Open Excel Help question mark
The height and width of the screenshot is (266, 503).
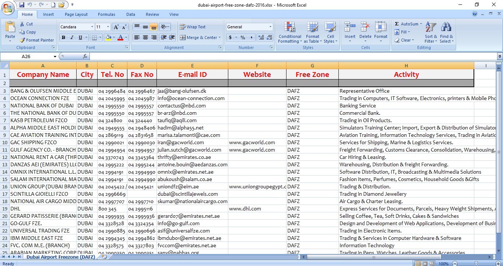[x=475, y=14]
